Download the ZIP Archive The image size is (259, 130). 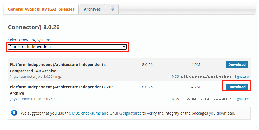click(x=237, y=87)
